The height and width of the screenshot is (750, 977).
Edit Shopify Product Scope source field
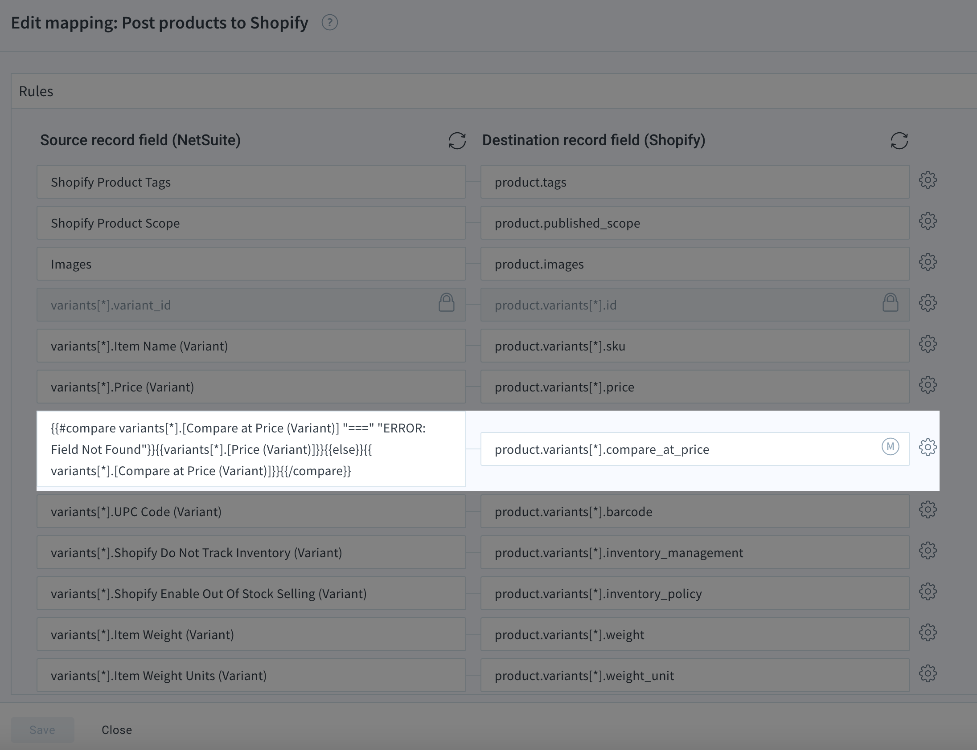(x=251, y=223)
